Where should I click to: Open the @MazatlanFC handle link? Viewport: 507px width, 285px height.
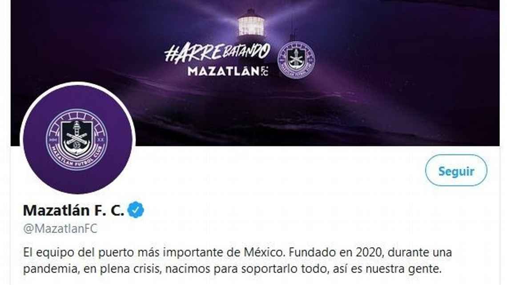60,229
